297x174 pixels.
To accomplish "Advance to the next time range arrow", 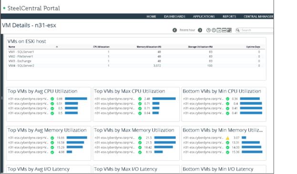I will [x=200, y=30].
